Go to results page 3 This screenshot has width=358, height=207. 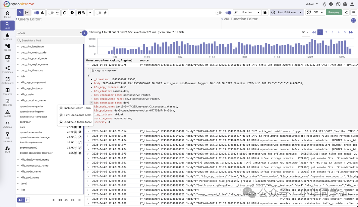(332, 32)
